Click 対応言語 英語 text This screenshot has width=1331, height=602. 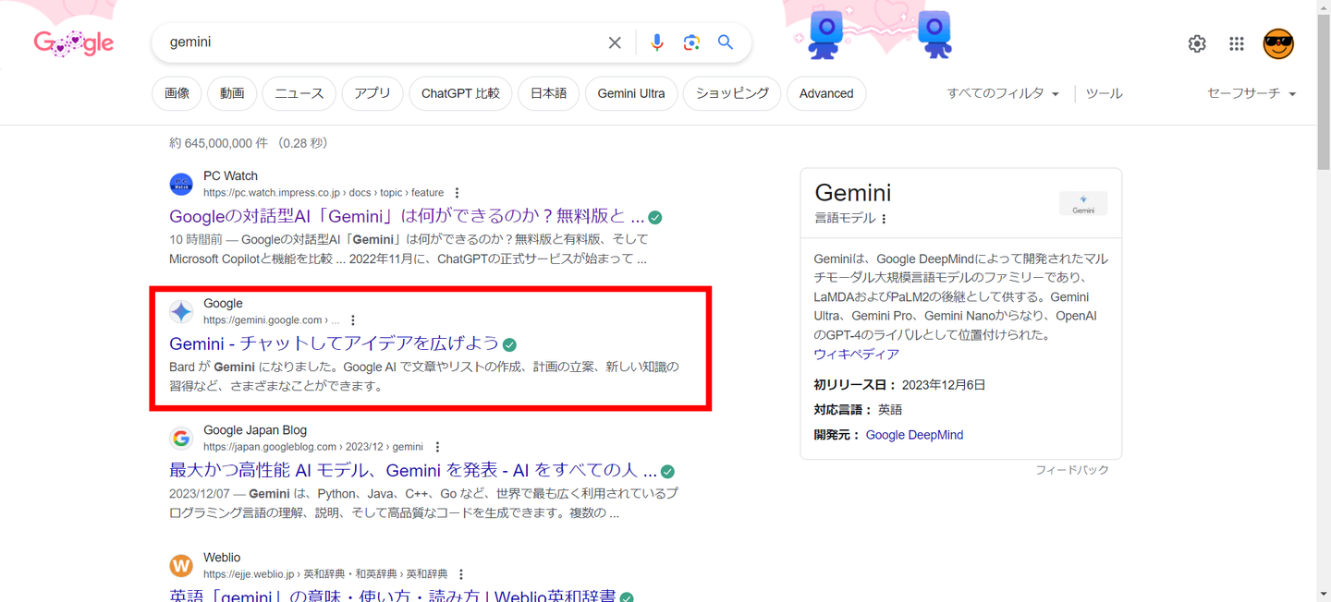click(858, 410)
